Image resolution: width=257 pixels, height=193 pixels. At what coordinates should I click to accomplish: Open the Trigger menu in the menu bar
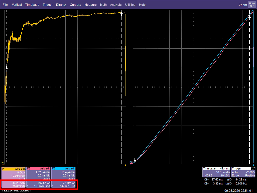(48, 5)
